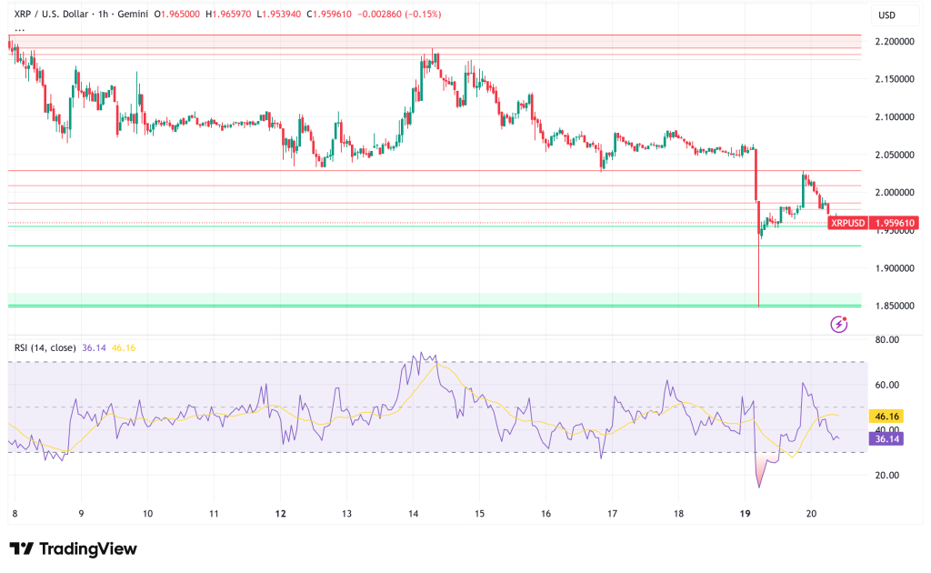This screenshot has width=931, height=573.
Task: Click the yellow RSI value badge 46.16
Action: tap(886, 414)
